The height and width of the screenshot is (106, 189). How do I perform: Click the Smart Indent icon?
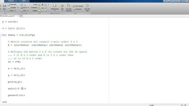(39, 11)
